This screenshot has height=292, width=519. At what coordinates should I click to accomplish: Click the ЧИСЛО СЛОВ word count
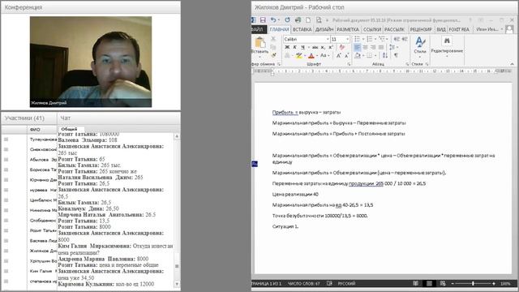(303, 283)
